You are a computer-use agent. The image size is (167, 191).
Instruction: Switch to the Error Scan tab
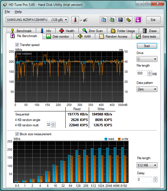(93, 31)
